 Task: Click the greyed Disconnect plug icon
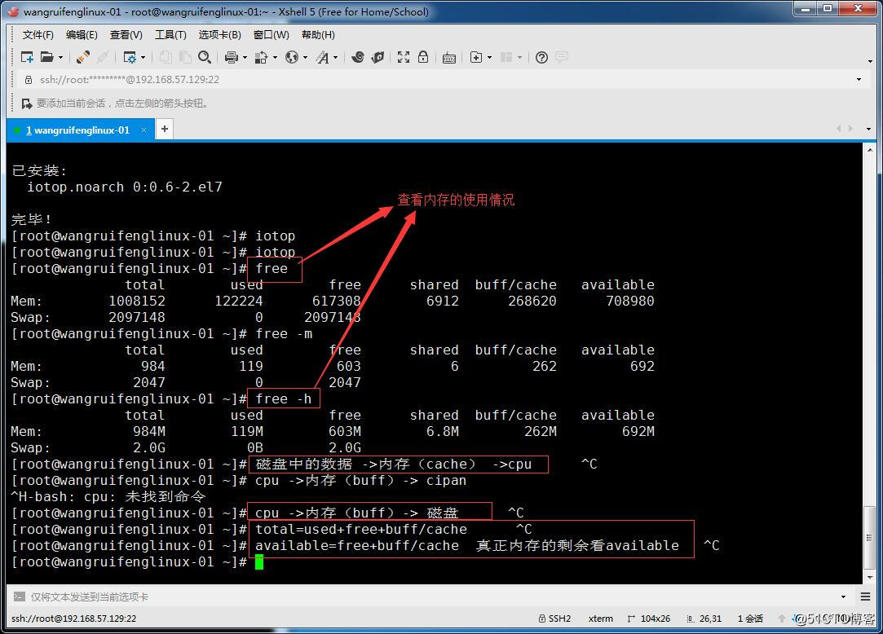coord(103,57)
